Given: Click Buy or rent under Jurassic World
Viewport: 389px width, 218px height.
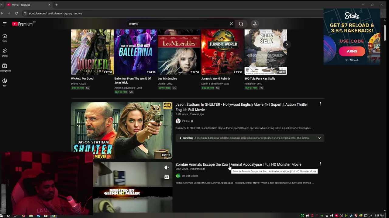Looking at the screenshot, I should (x=208, y=88).
